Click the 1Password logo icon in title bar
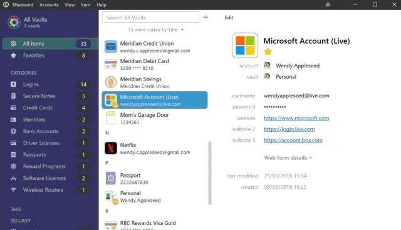This screenshot has height=230, width=401. click(6, 4)
